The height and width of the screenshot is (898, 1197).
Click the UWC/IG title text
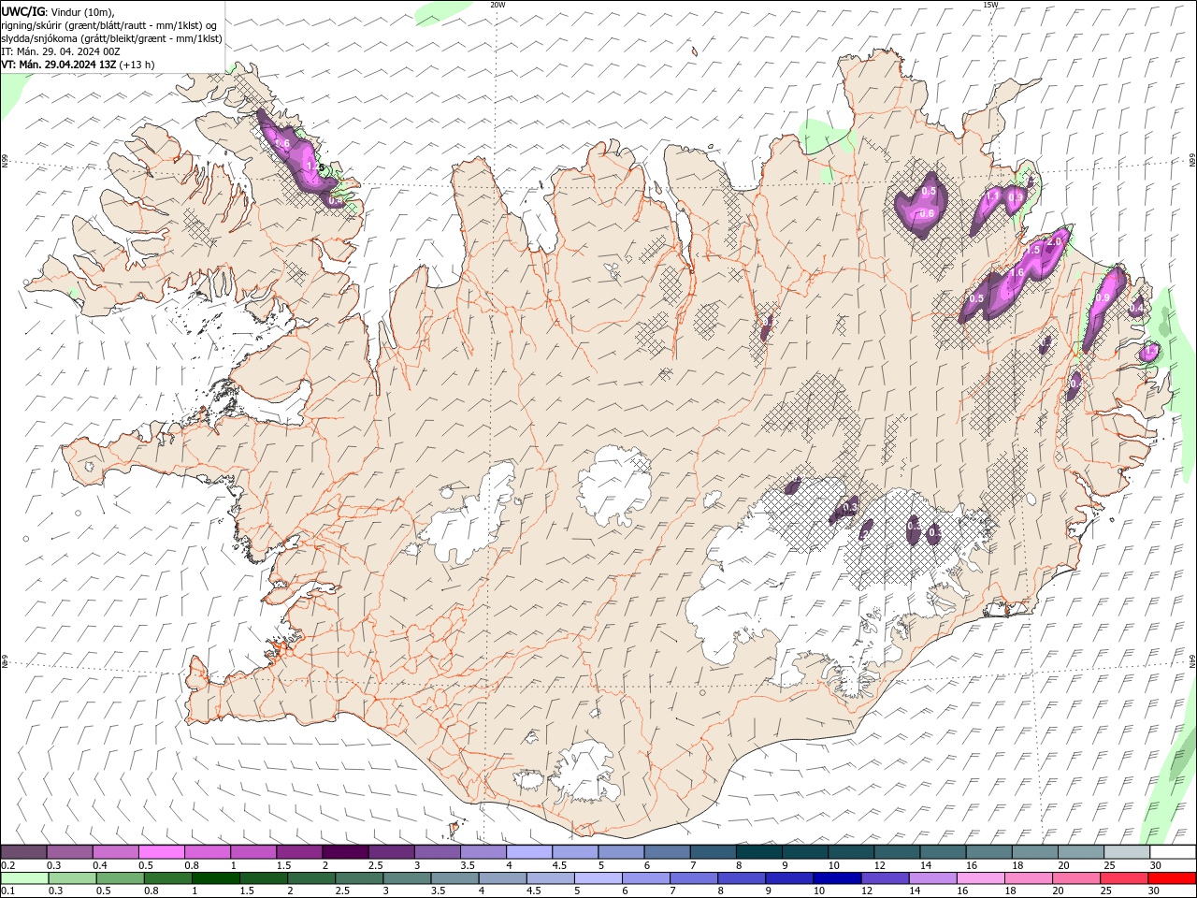23,11
